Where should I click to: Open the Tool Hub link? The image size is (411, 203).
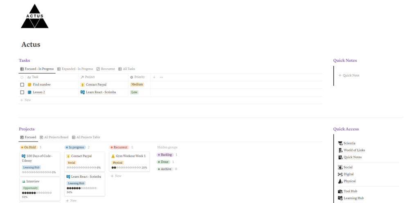pyautogui.click(x=350, y=191)
